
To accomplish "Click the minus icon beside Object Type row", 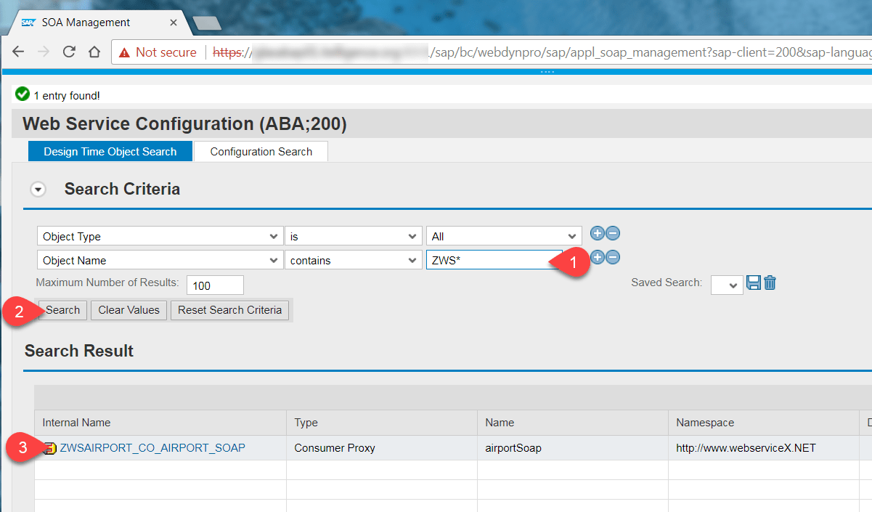I will coord(613,233).
